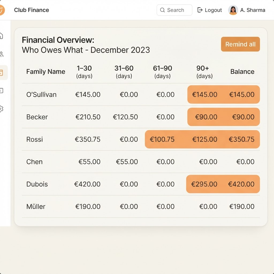Click the sidebar icon below the ledger
The width and height of the screenshot is (274, 274).
[2, 91]
